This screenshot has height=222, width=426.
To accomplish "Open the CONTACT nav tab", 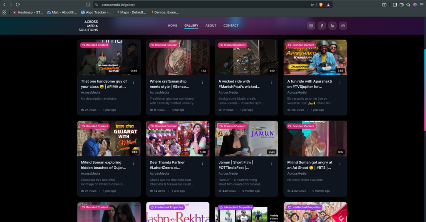I will click(x=231, y=25).
